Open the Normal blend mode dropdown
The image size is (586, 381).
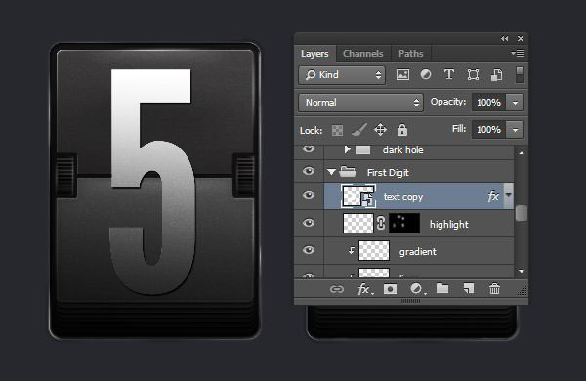(x=360, y=103)
